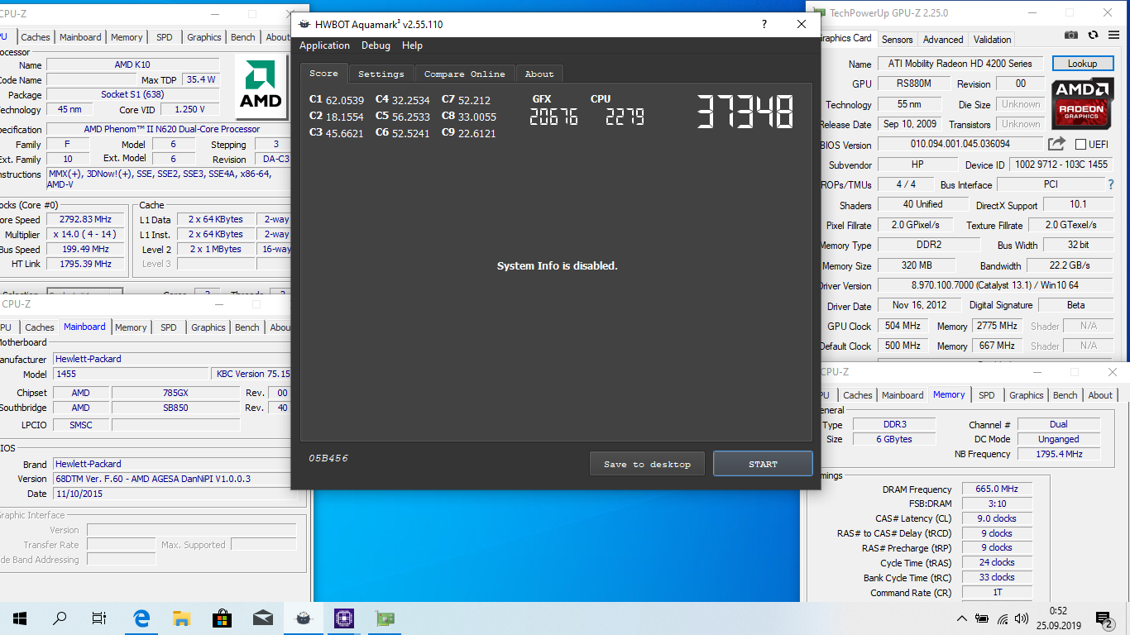The width and height of the screenshot is (1130, 635).
Task: Open Task View on the taskbar
Action: [99, 618]
